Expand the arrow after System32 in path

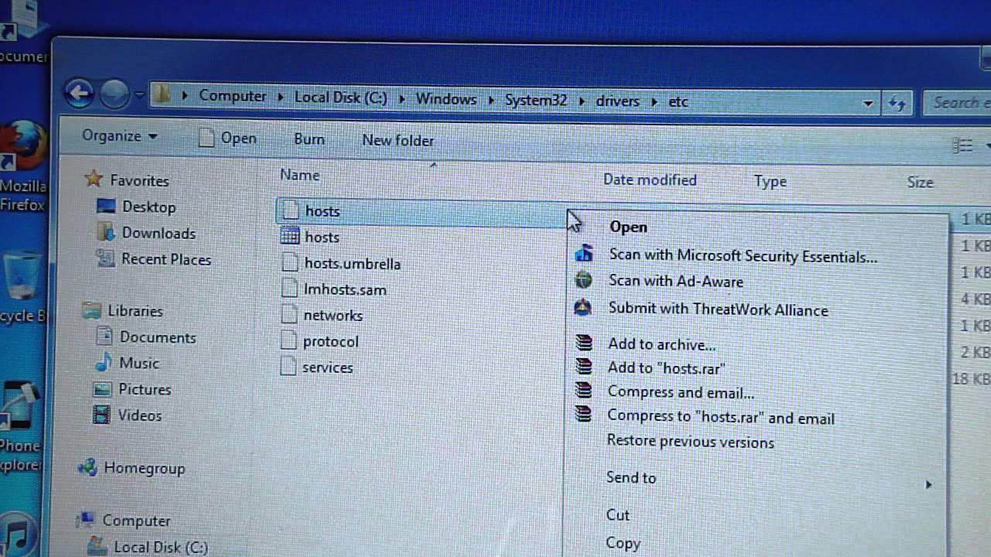[x=581, y=101]
